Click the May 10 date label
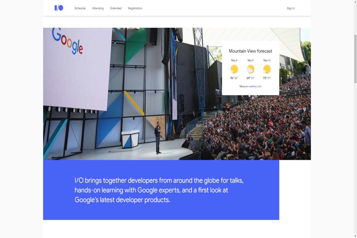 pyautogui.click(x=267, y=60)
